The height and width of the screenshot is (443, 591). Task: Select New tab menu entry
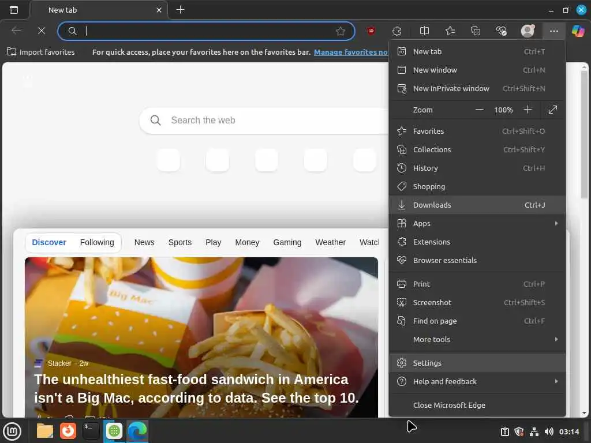coord(477,51)
